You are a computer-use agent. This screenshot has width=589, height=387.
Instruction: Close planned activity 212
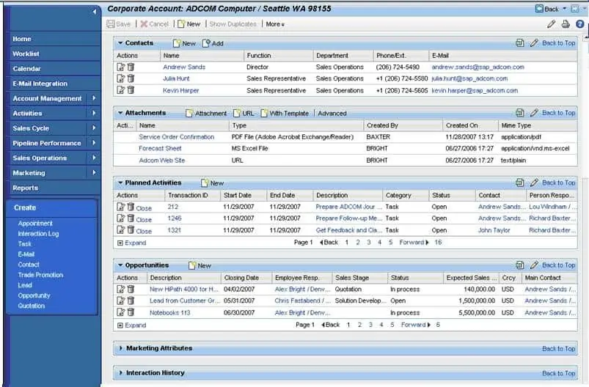(x=144, y=208)
